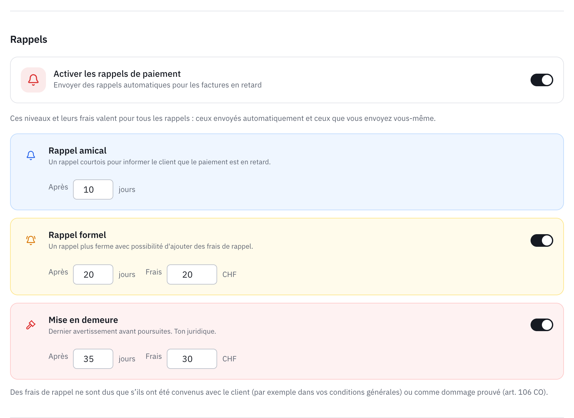Click the Après label in the Rappel amical card
Screen dimensions: 574x418
click(59, 187)
